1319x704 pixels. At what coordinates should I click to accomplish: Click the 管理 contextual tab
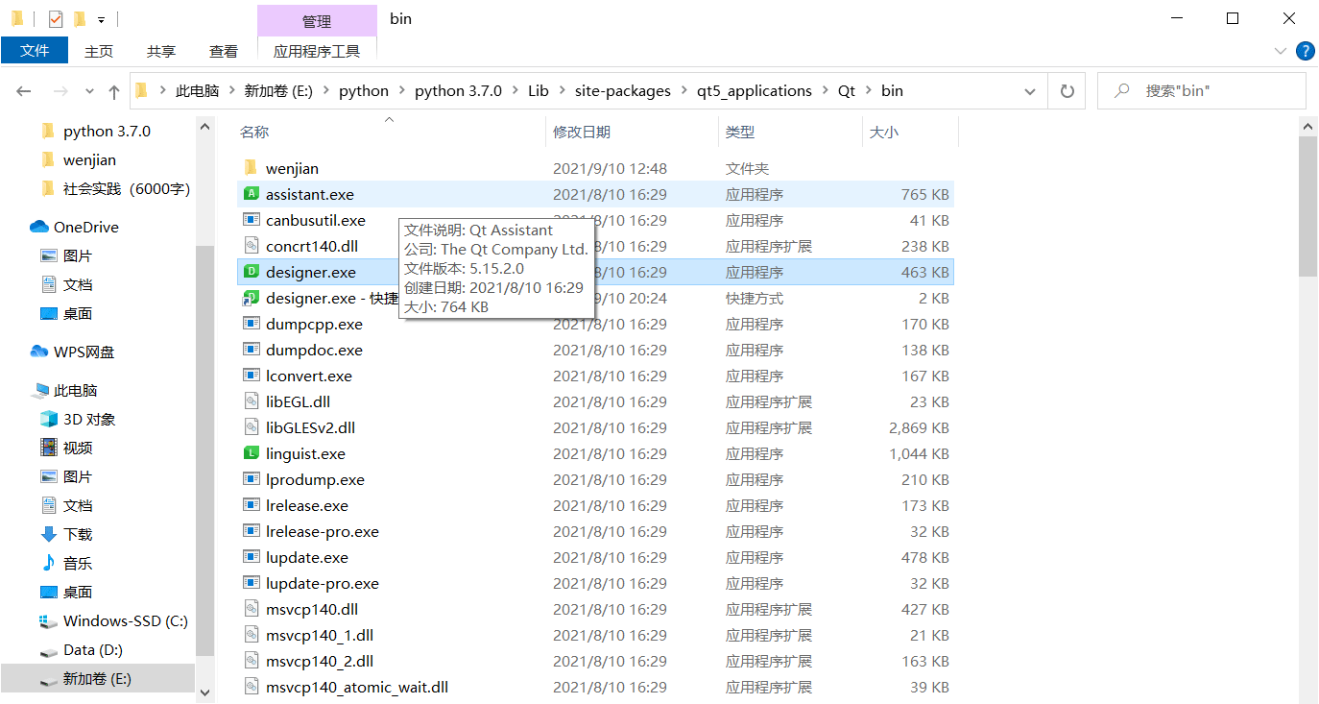point(317,20)
